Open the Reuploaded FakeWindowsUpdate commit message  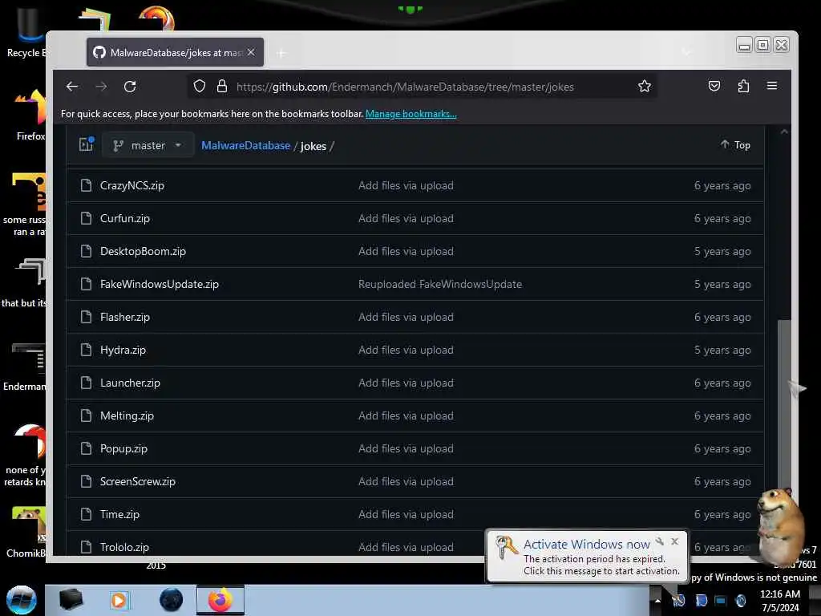point(440,285)
